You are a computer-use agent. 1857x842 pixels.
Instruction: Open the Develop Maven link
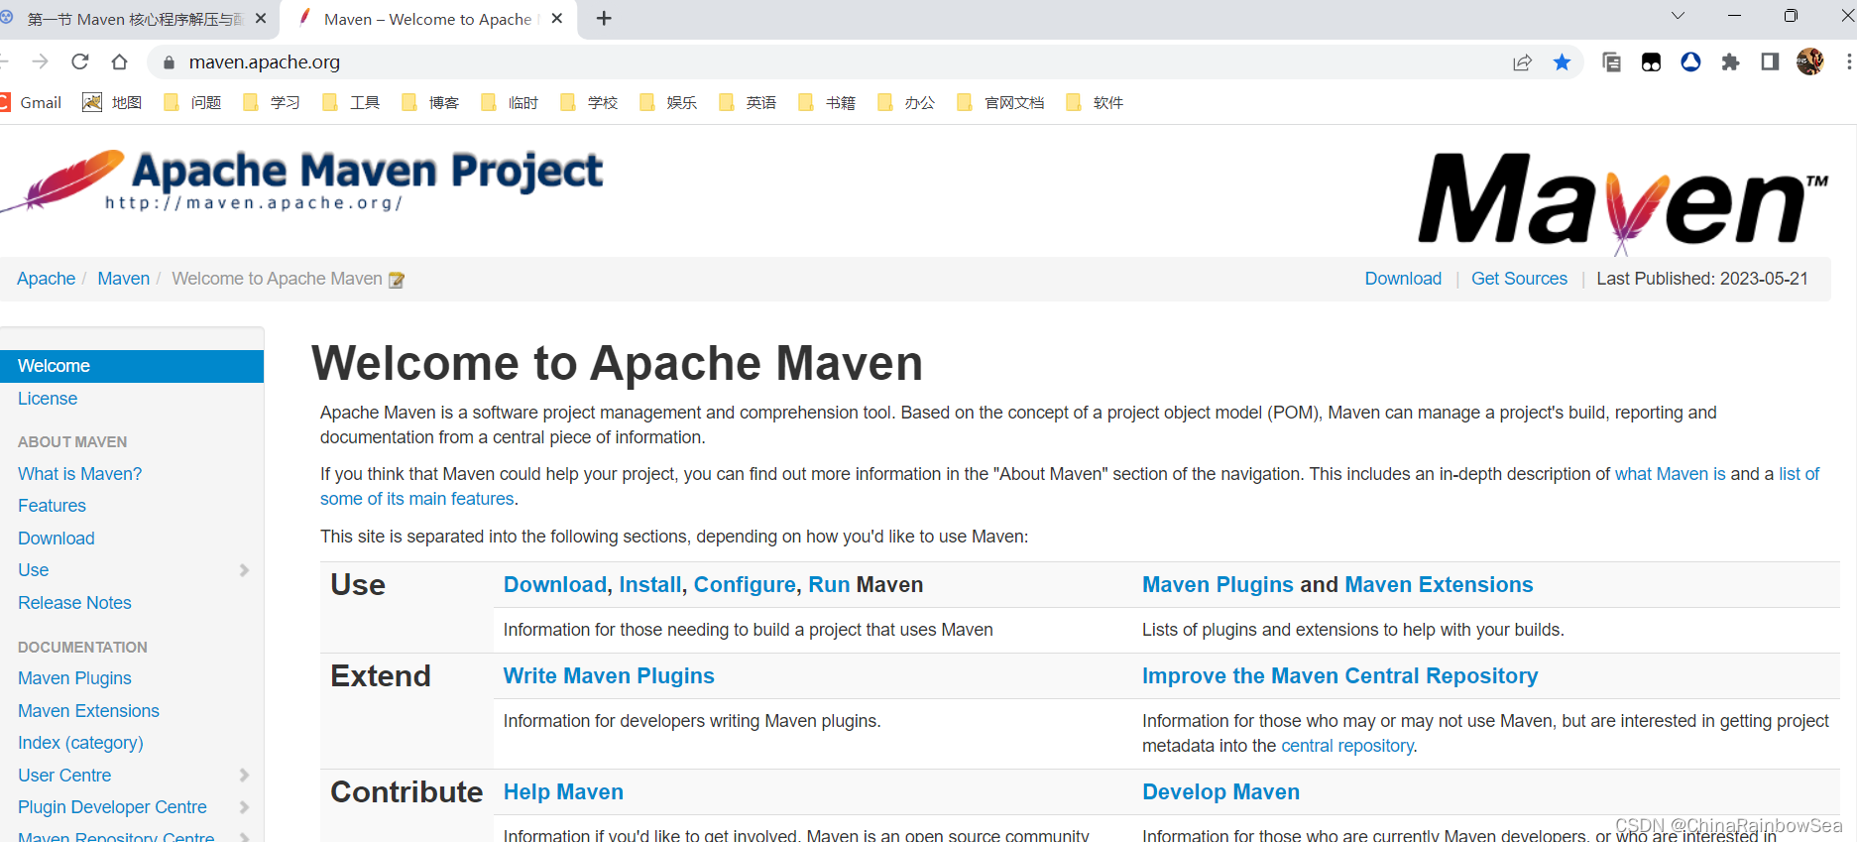pyautogui.click(x=1220, y=792)
